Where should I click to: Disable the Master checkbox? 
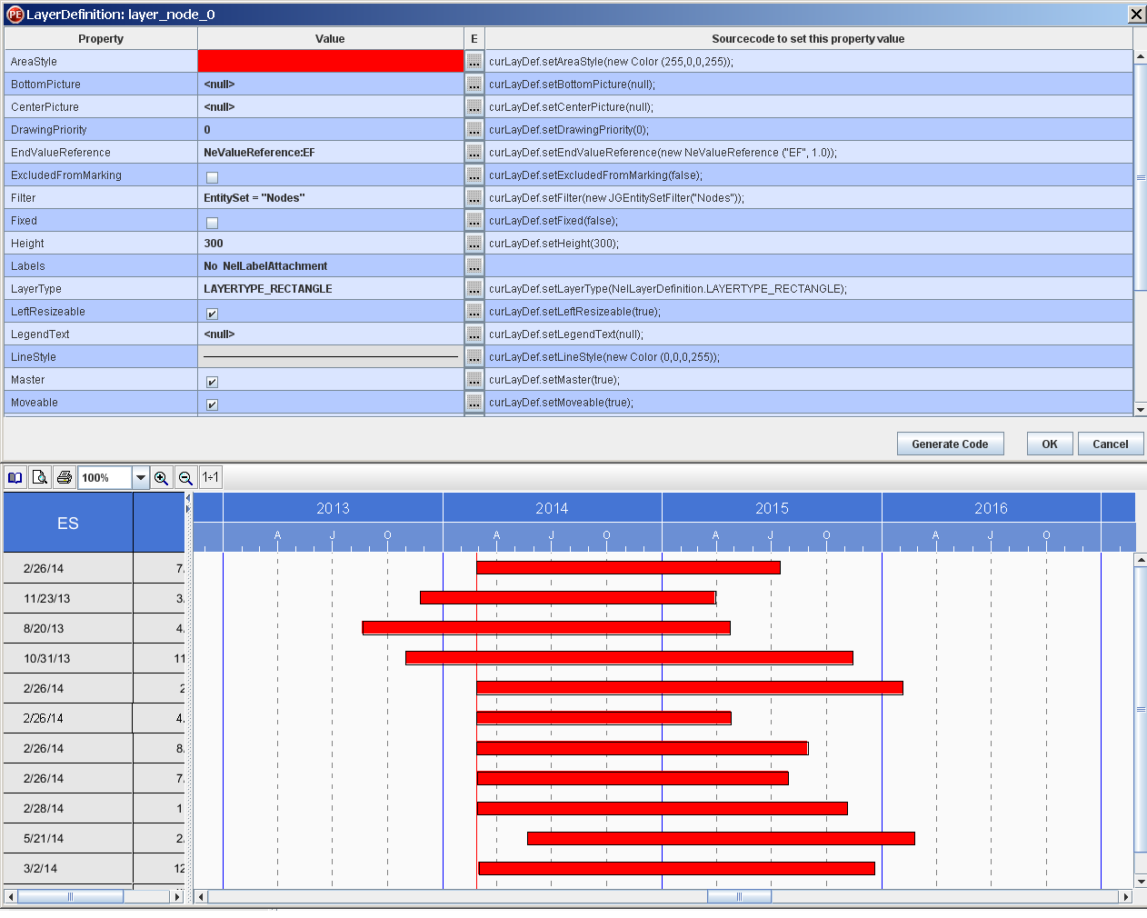coord(211,381)
